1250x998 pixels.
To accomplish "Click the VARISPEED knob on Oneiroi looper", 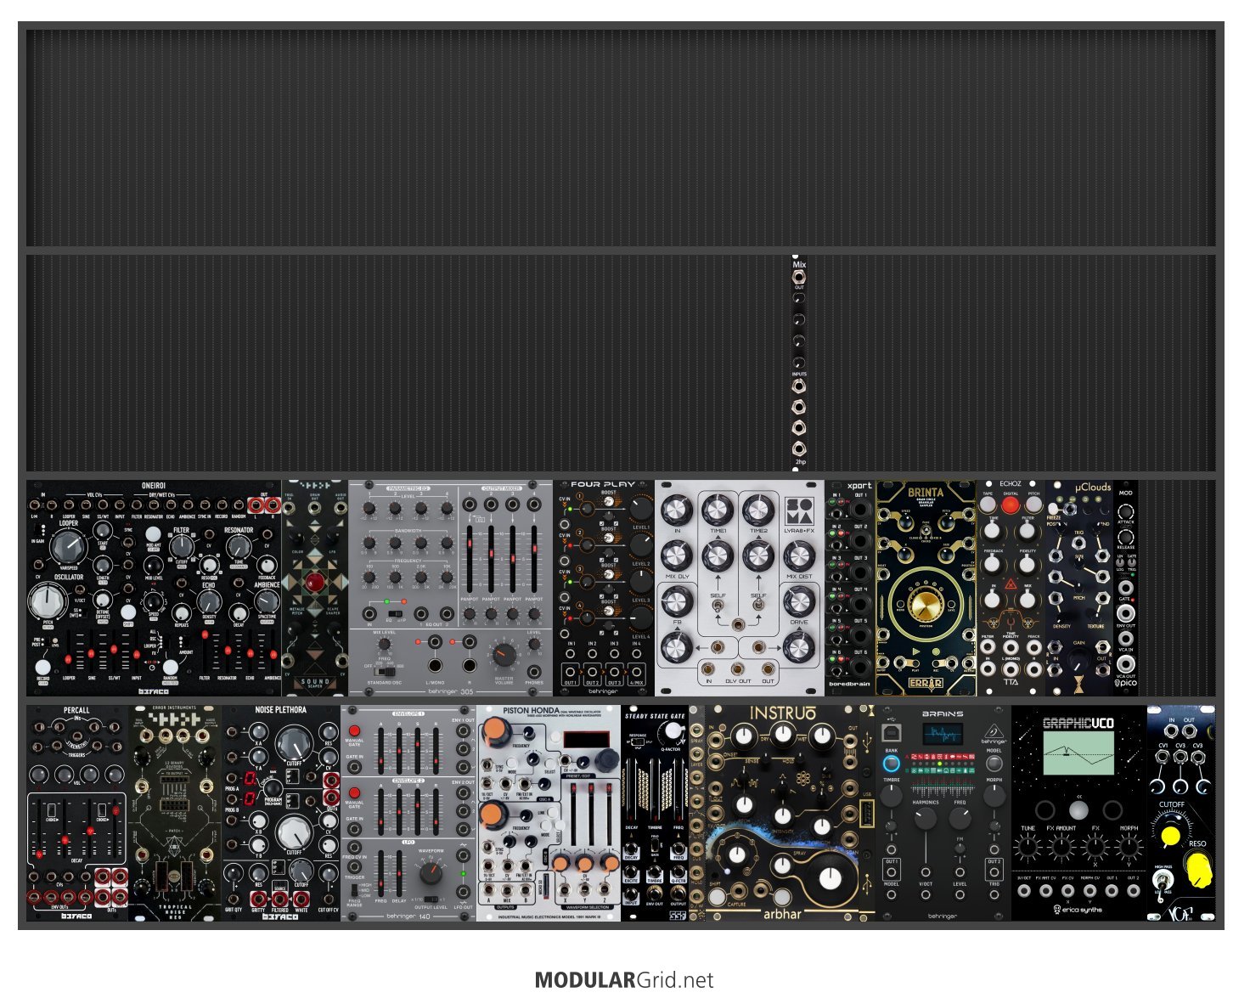I will coord(69,549).
